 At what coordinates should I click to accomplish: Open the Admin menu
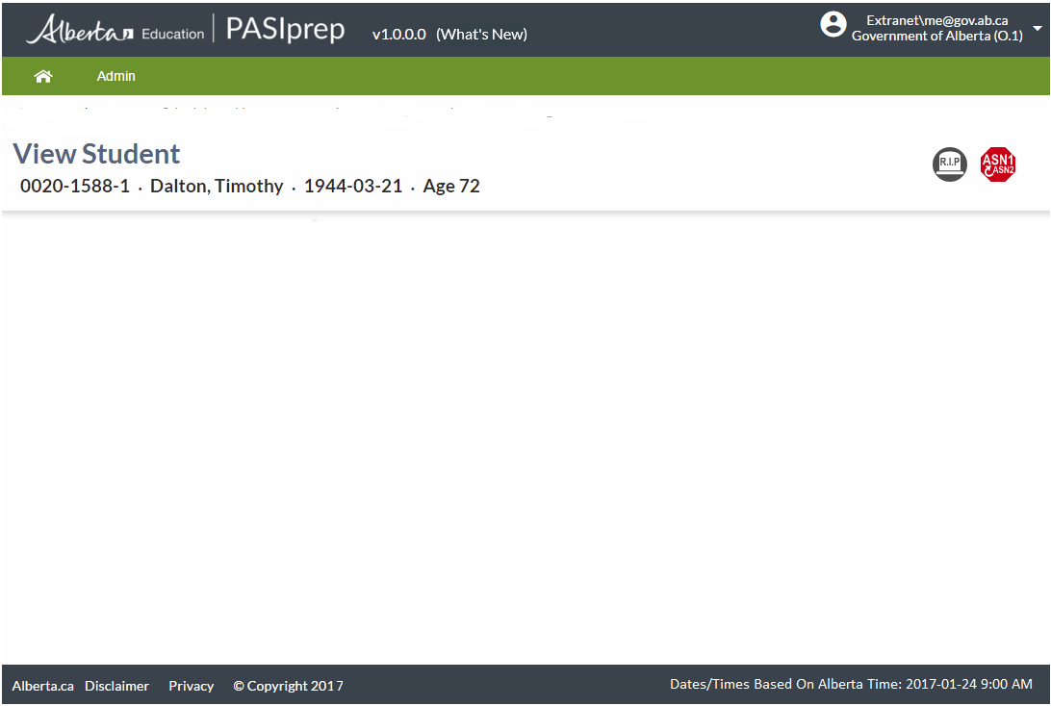point(116,76)
